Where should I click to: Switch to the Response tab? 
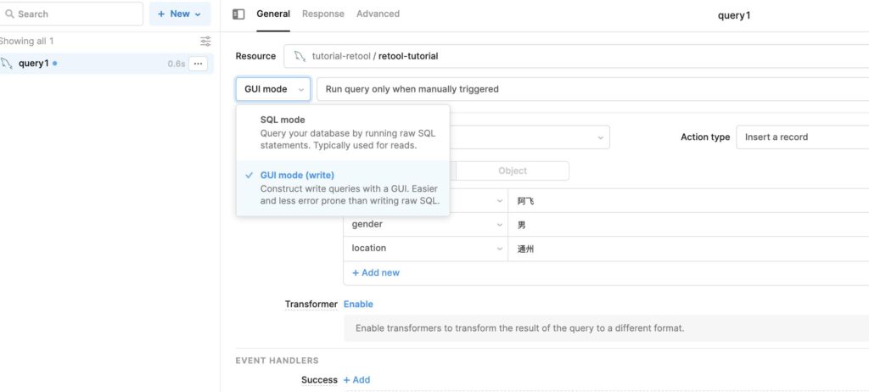(323, 14)
